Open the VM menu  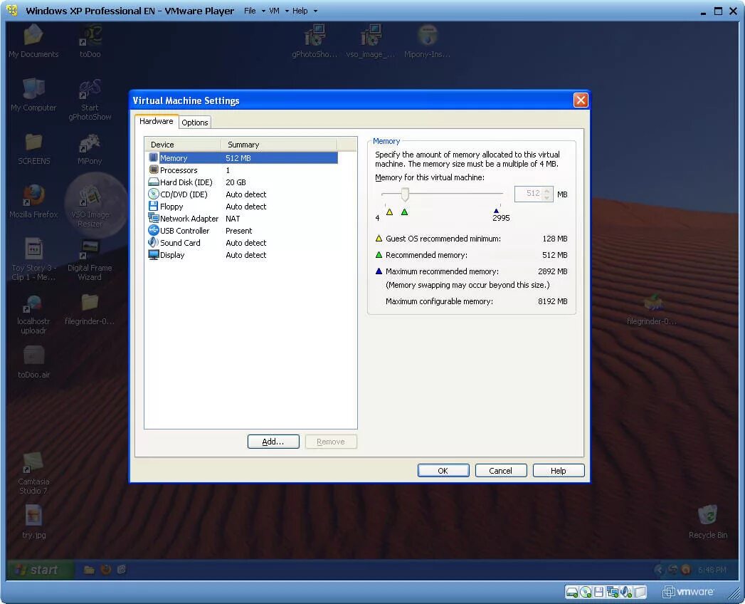[274, 11]
